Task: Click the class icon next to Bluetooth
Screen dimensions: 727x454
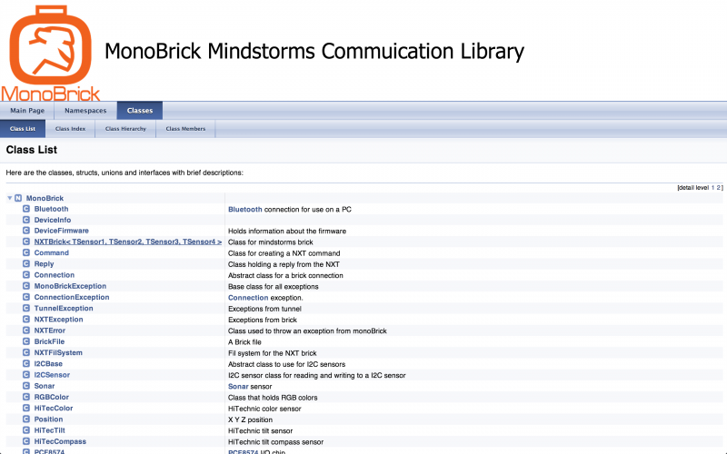Action: pyautogui.click(x=26, y=209)
